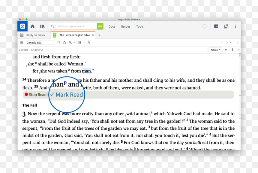Click footnote o after 'taken'
Screen dimensions: 258x173
pyautogui.click(x=69, y=70)
